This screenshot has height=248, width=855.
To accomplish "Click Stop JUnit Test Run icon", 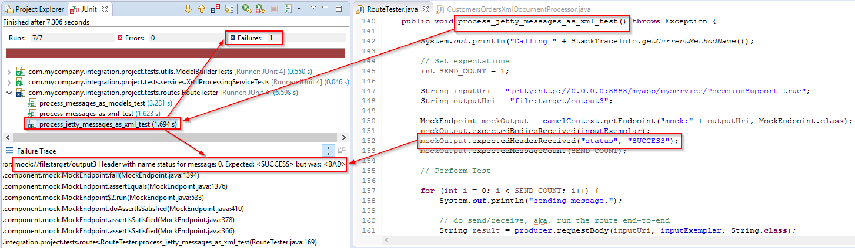I will [273, 9].
